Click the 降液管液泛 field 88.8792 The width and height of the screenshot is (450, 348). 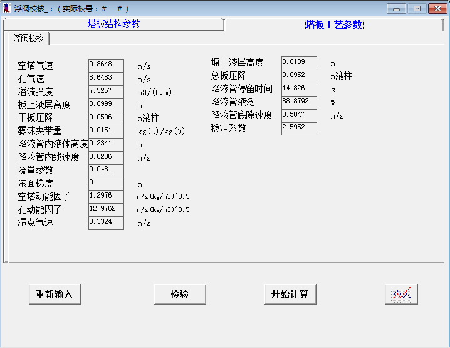pyautogui.click(x=299, y=102)
